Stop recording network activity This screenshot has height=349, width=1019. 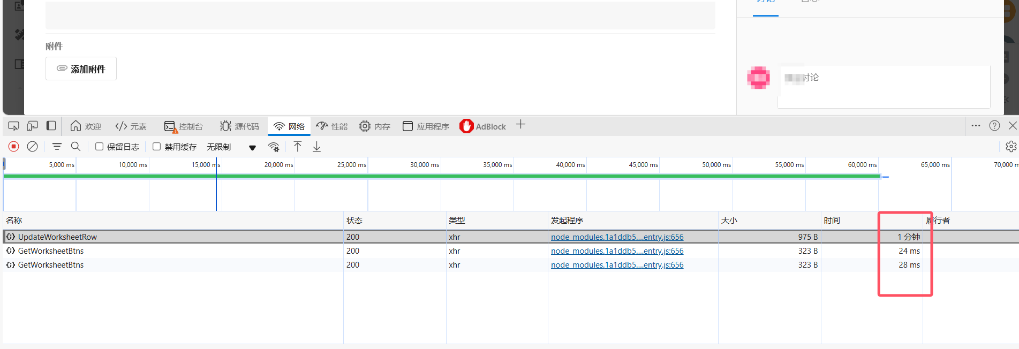(14, 147)
